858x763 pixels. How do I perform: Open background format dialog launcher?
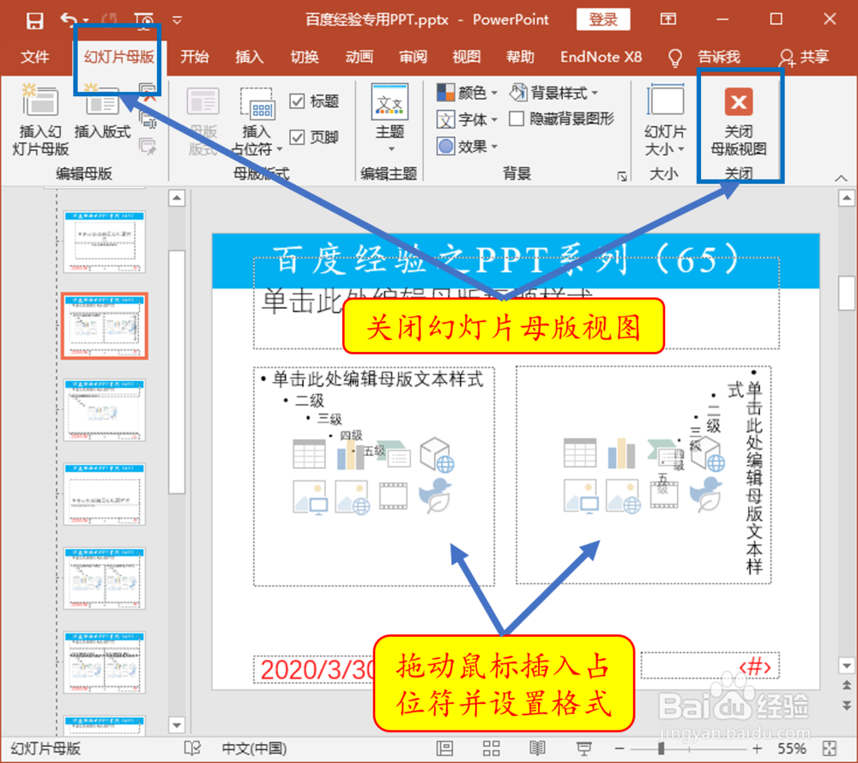click(622, 176)
